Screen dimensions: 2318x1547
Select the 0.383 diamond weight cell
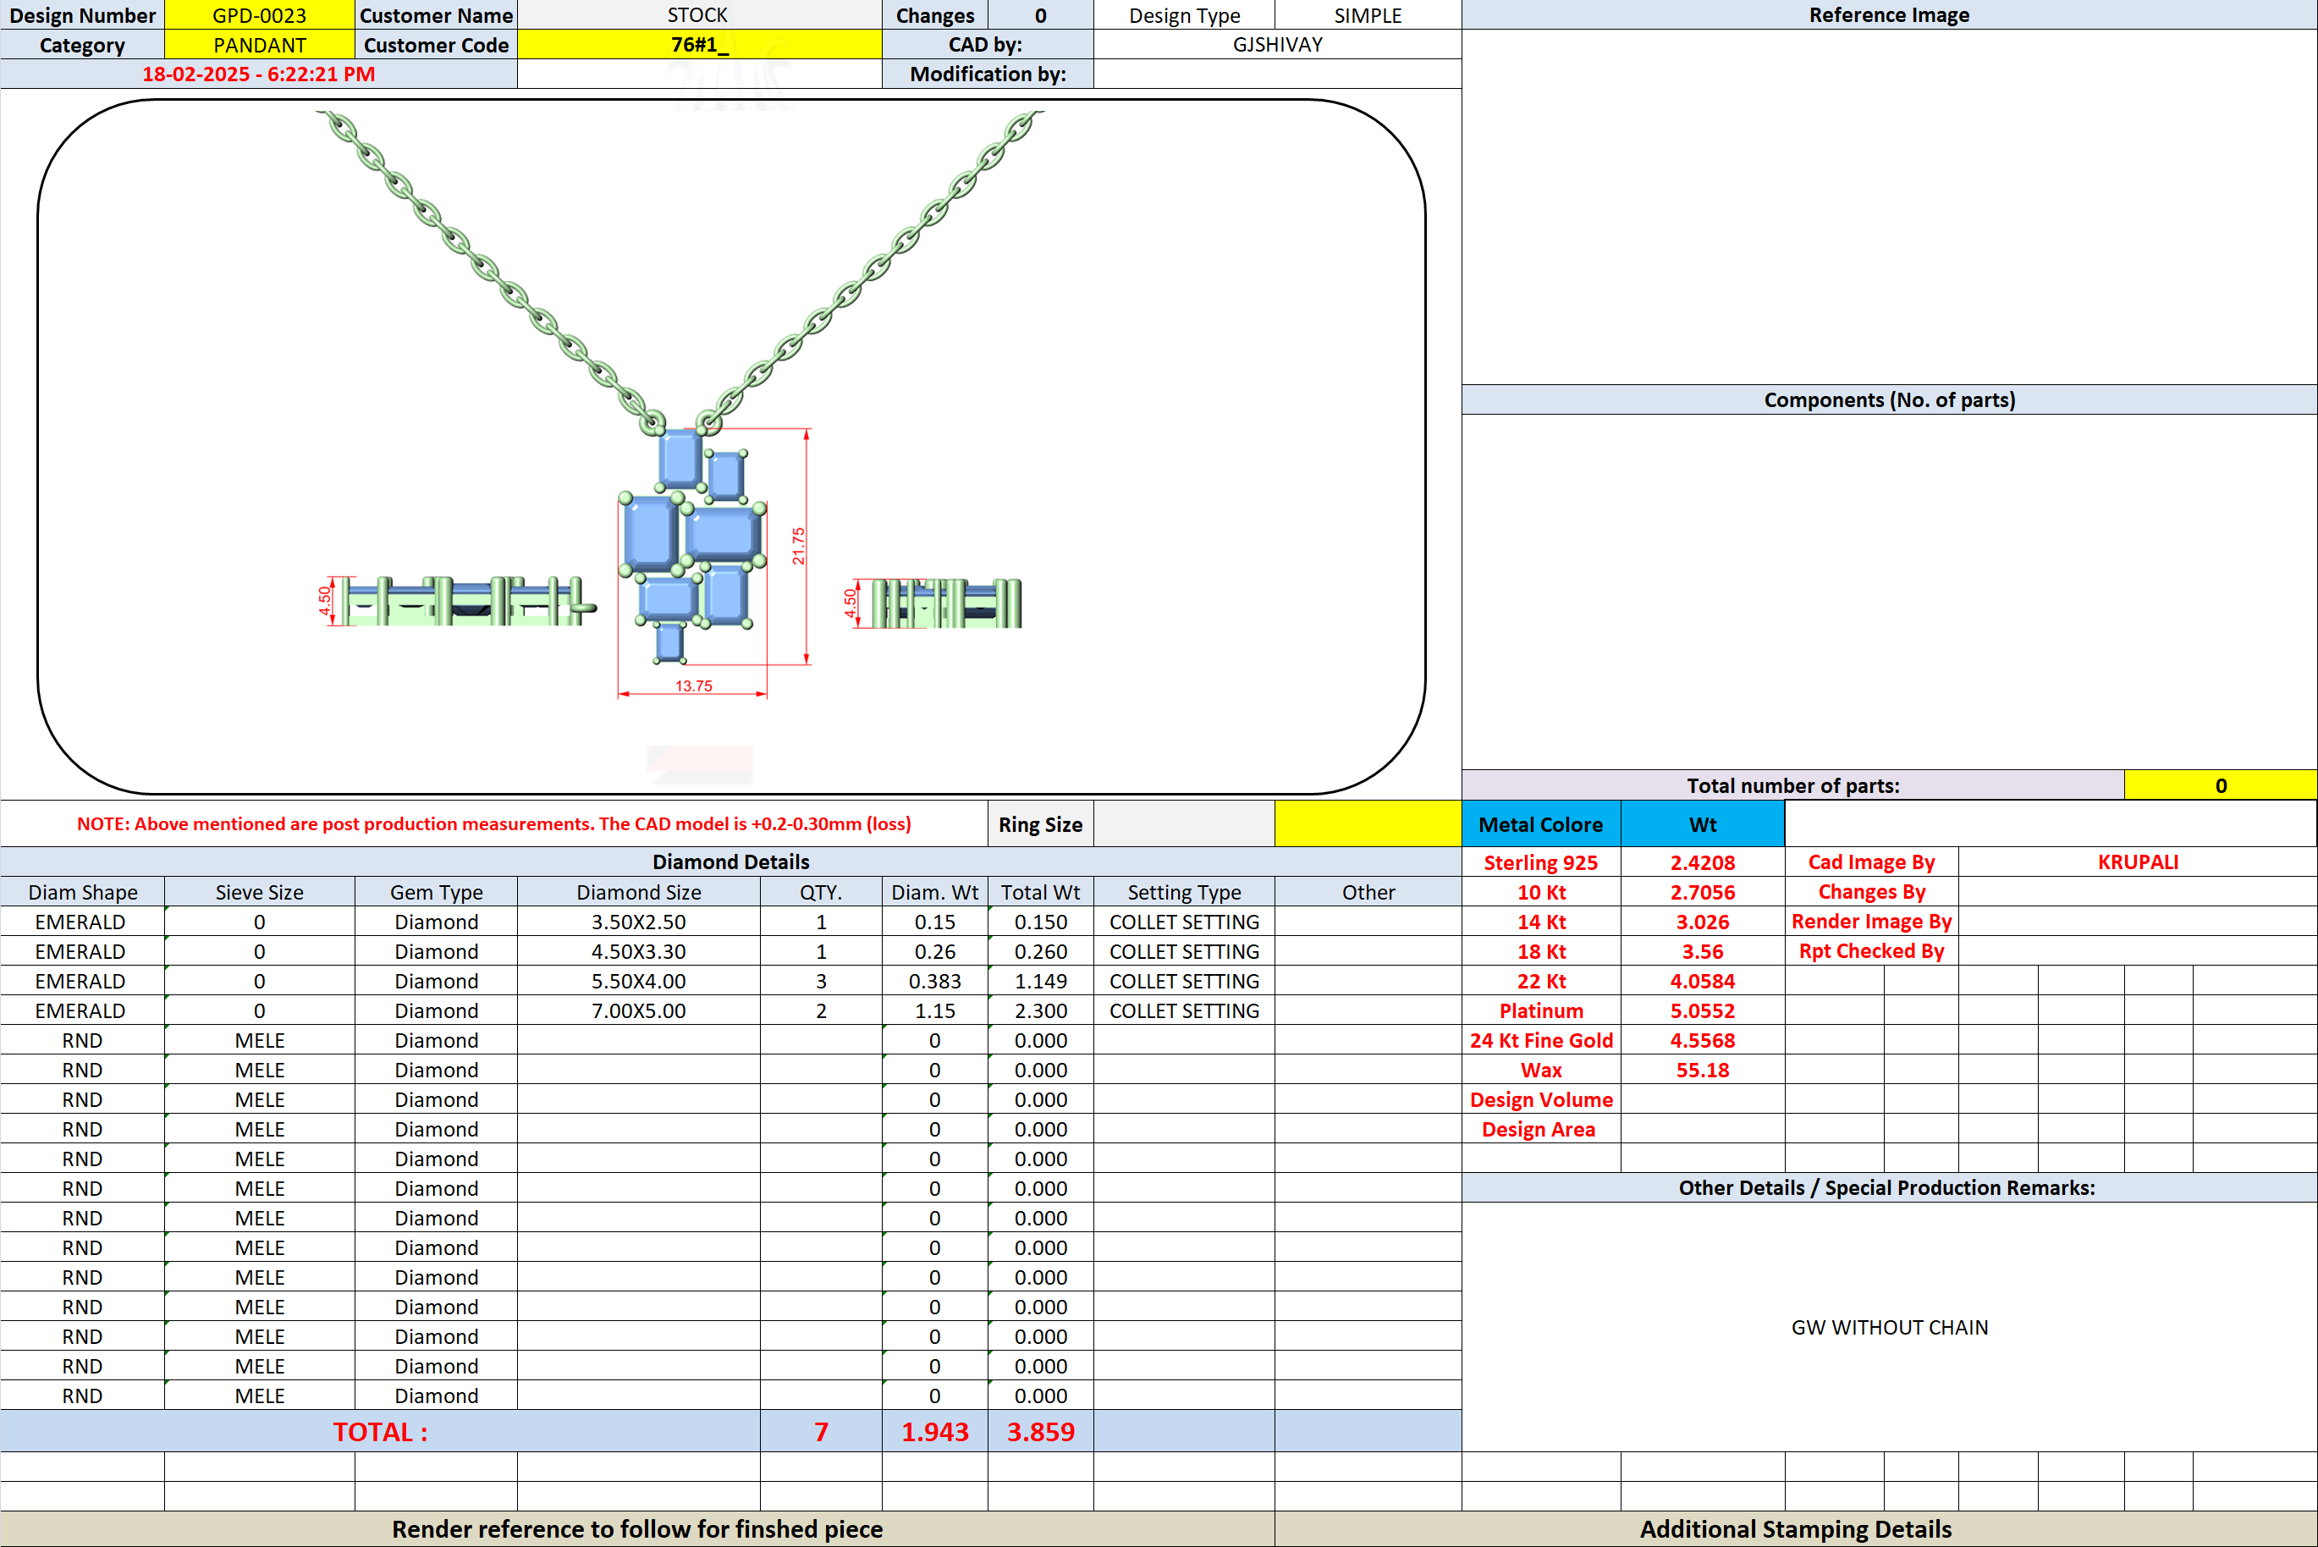click(934, 981)
